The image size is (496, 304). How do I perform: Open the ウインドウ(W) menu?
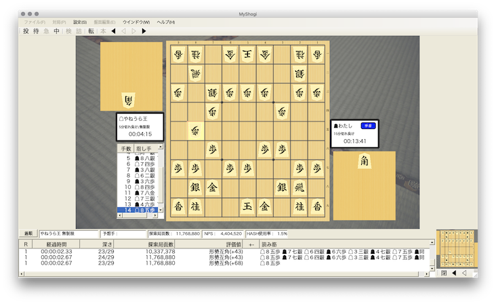click(x=136, y=22)
